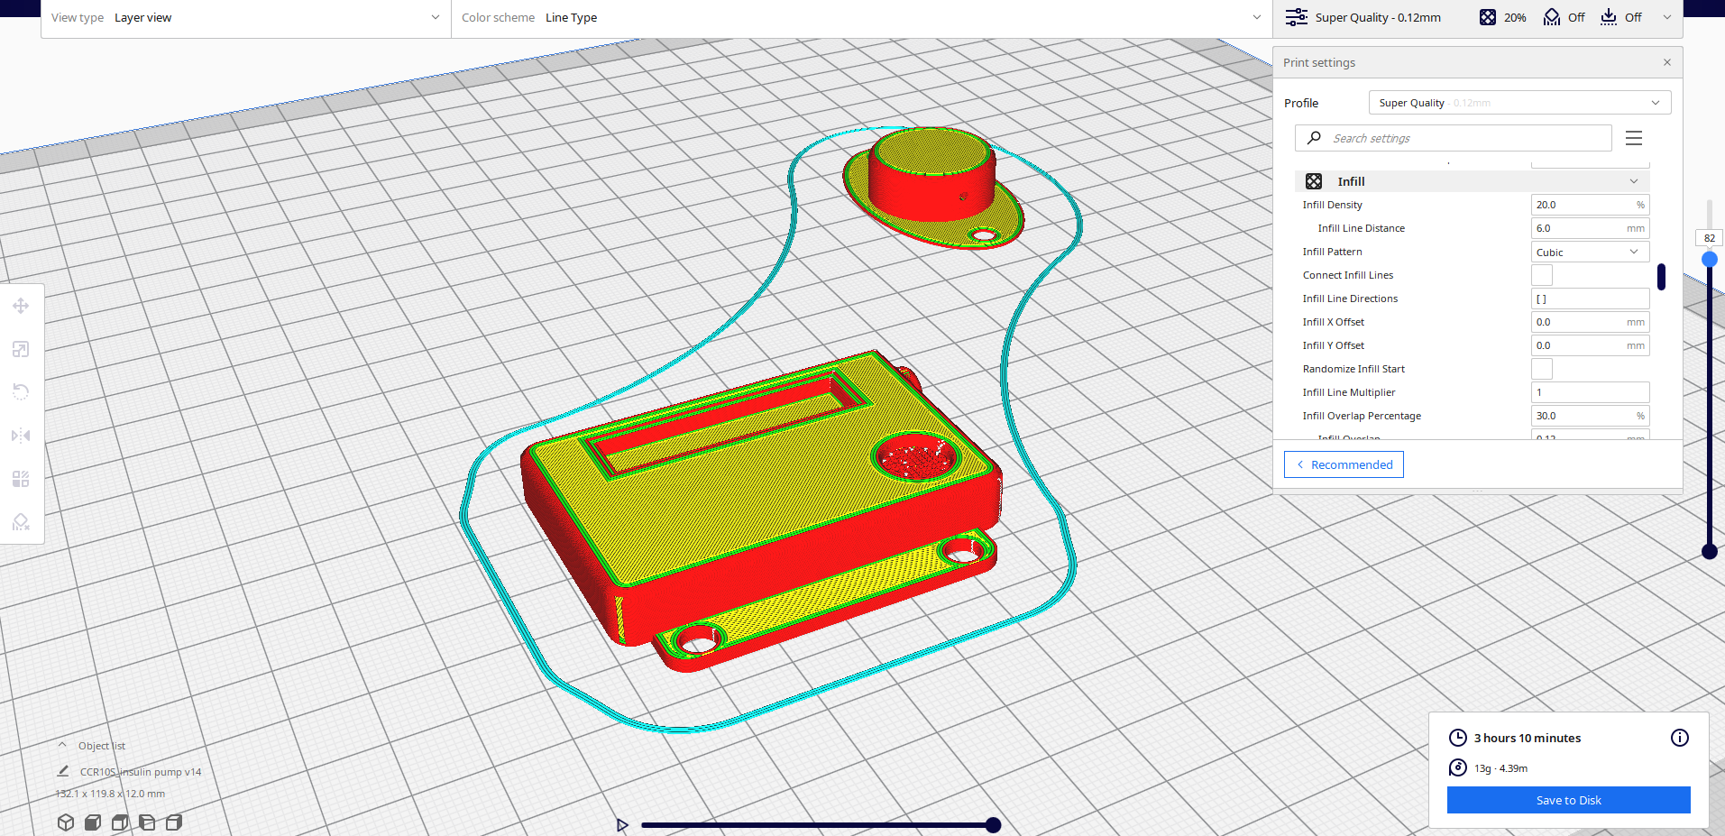Click the 'Infill Pattern' setting label
The height and width of the screenshot is (836, 1725).
(1332, 252)
